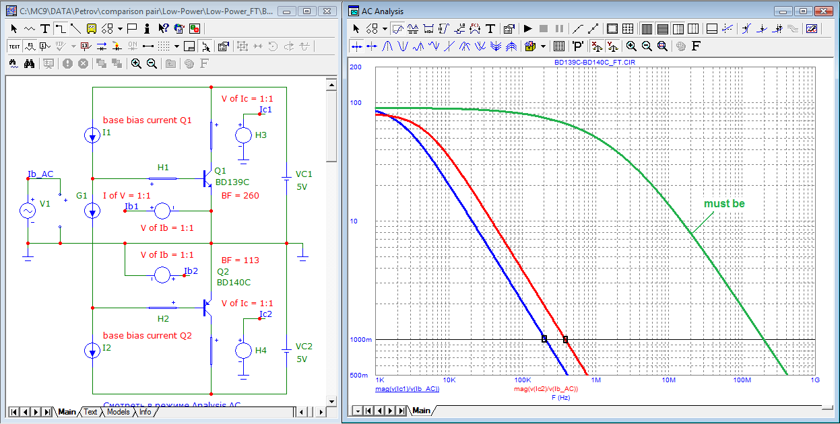Choose the Text mode 'T' tool in schematic toolbar
Viewport: 840px width, 424px height.
click(x=44, y=28)
